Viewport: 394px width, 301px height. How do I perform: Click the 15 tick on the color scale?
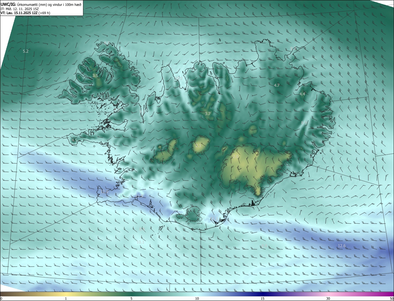263,299
